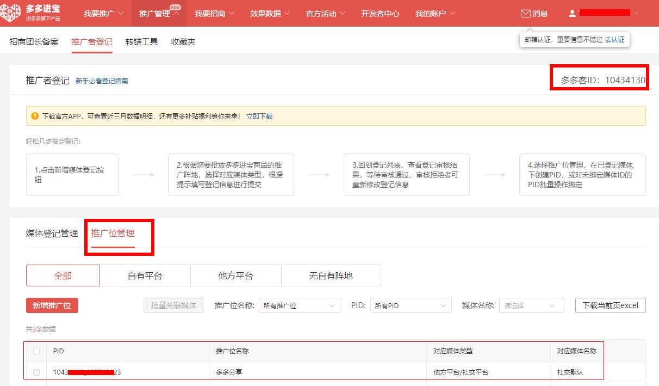Click the 立即下载 link
This screenshot has height=386, width=659.
[x=259, y=117]
